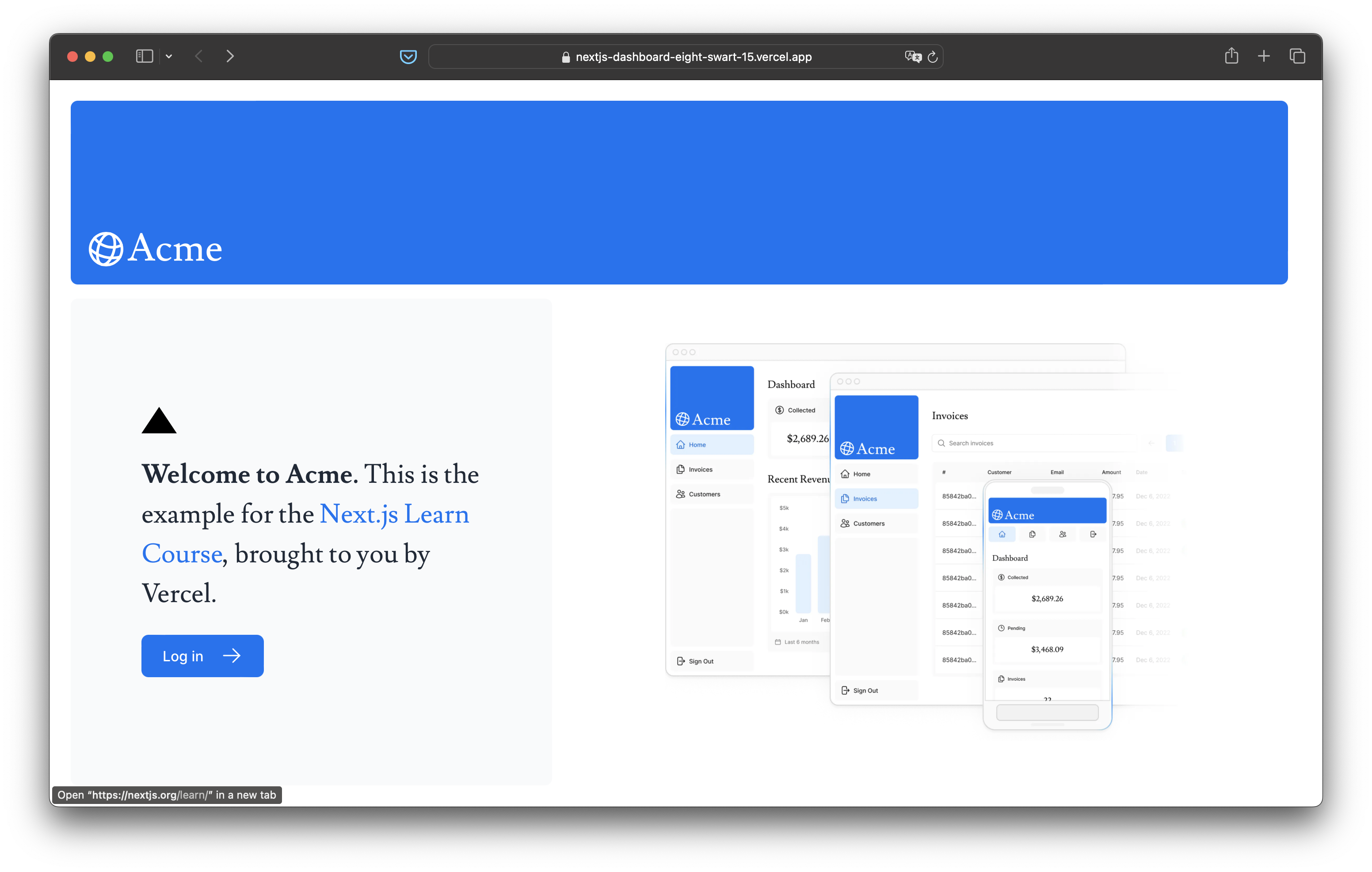Click the lock icon beside the URL
This screenshot has height=872, width=1372.
tap(566, 57)
